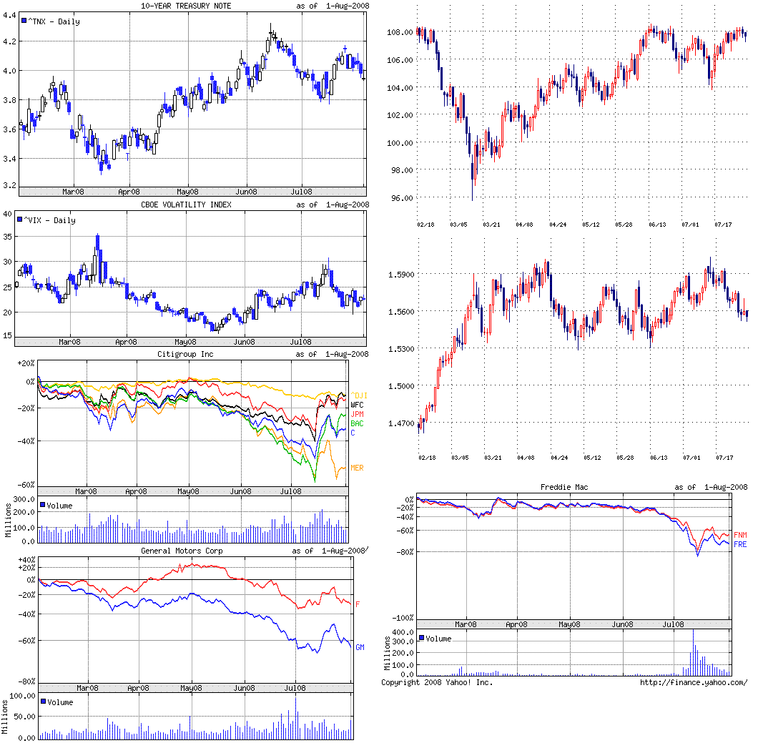Viewport: 758px width, 743px height.
Task: Click the Volume legend square under Freddie Mac chart
Action: point(422,638)
